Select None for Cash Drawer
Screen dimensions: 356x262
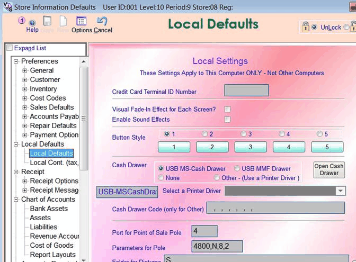point(161,178)
